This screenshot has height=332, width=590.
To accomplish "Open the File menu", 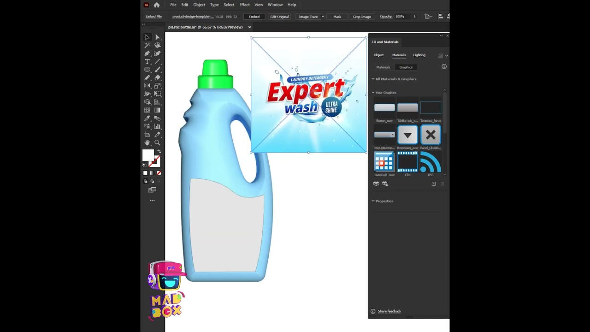I will tap(173, 5).
